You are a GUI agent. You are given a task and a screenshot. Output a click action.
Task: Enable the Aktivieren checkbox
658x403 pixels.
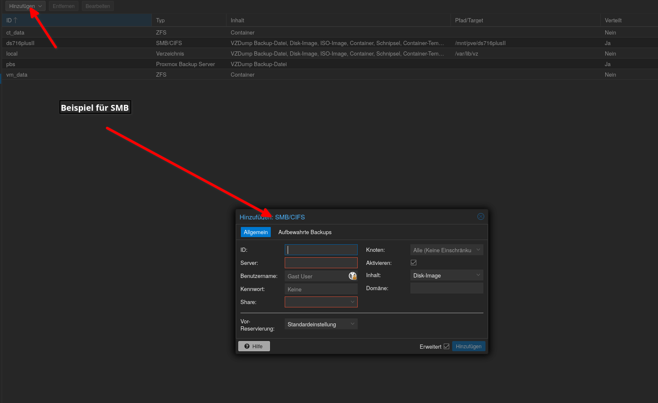tap(413, 263)
